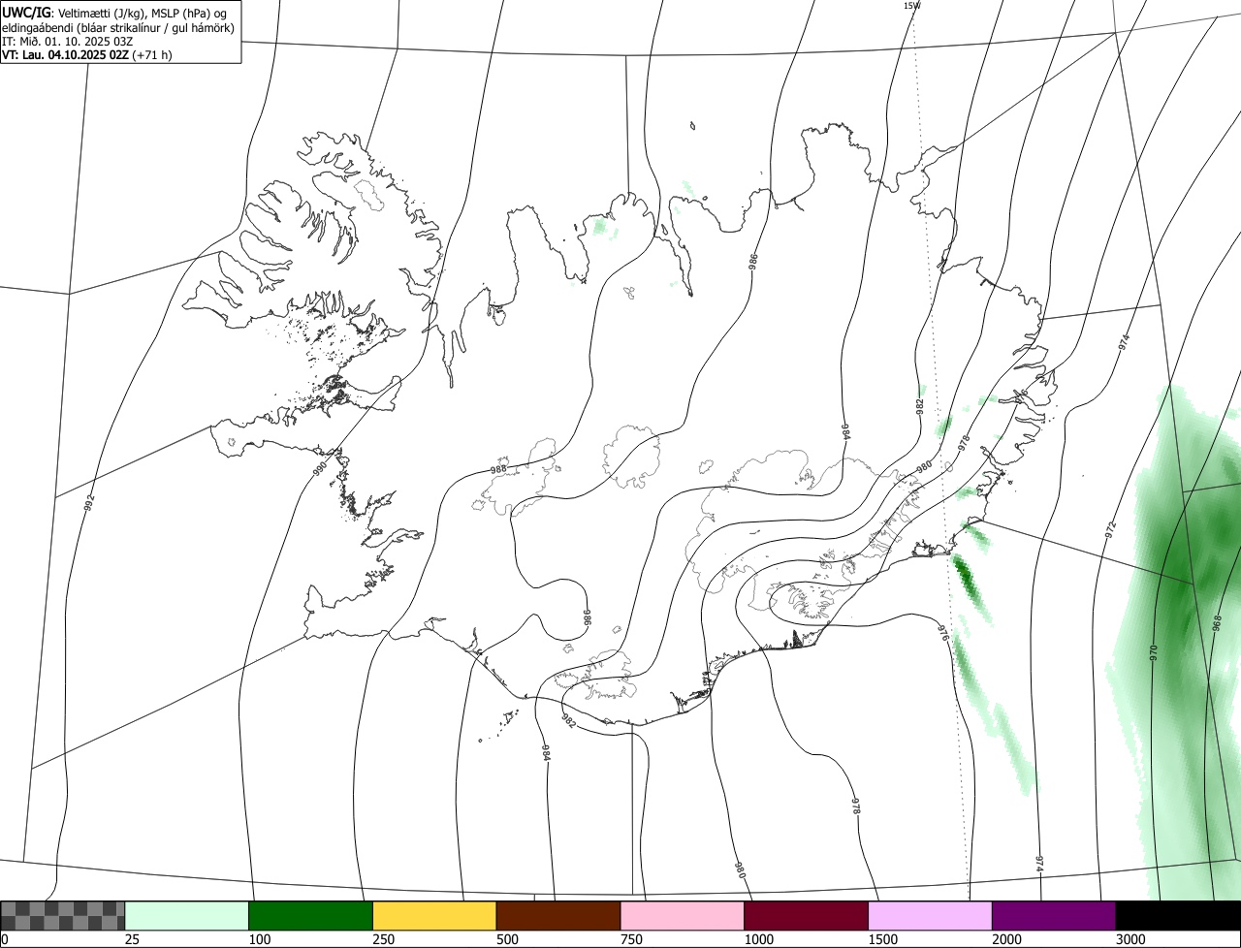Click the light green 25–100 legend swatch
This screenshot has height=948, width=1241.
(x=187, y=916)
